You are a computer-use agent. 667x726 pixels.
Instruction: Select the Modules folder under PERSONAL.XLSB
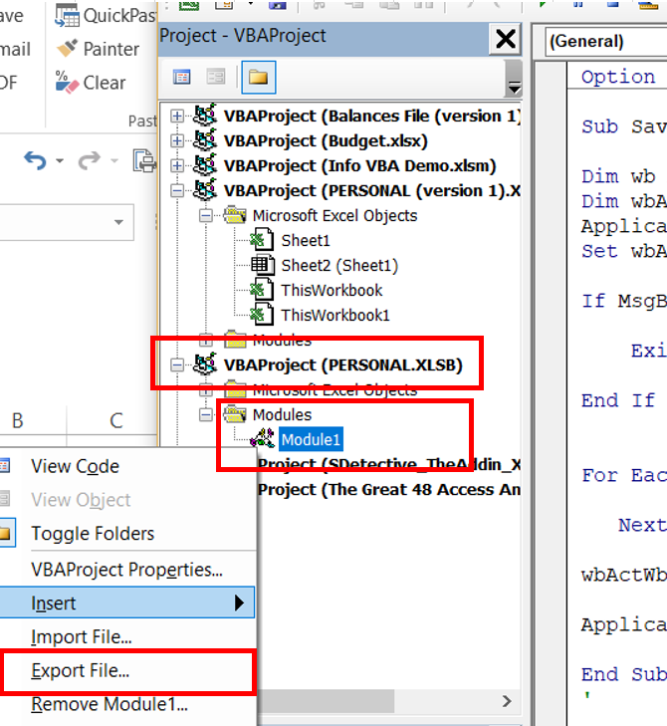pos(282,415)
